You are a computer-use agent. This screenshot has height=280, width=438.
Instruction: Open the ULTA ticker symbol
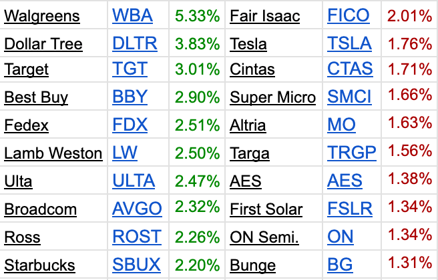click(x=134, y=181)
